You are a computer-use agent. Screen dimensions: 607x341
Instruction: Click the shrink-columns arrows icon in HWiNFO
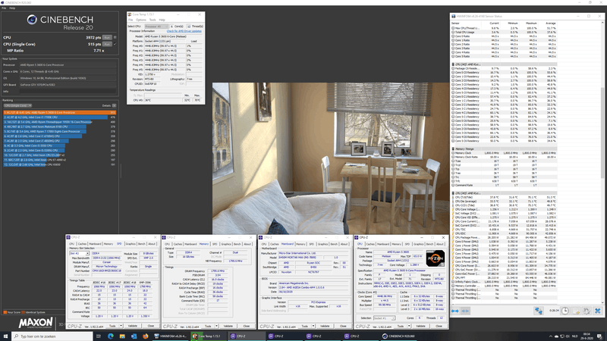(465, 311)
